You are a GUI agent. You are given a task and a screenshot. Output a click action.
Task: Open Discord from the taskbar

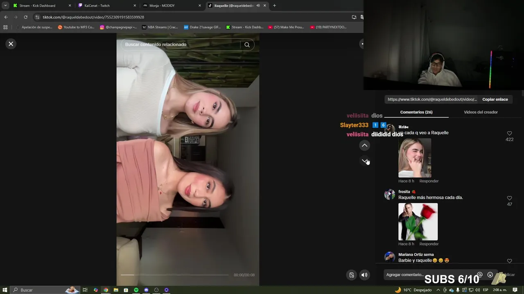[x=146, y=290]
